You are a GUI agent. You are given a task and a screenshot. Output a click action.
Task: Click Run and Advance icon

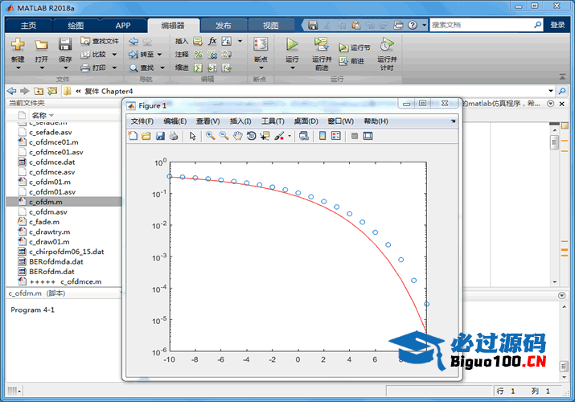[322, 44]
